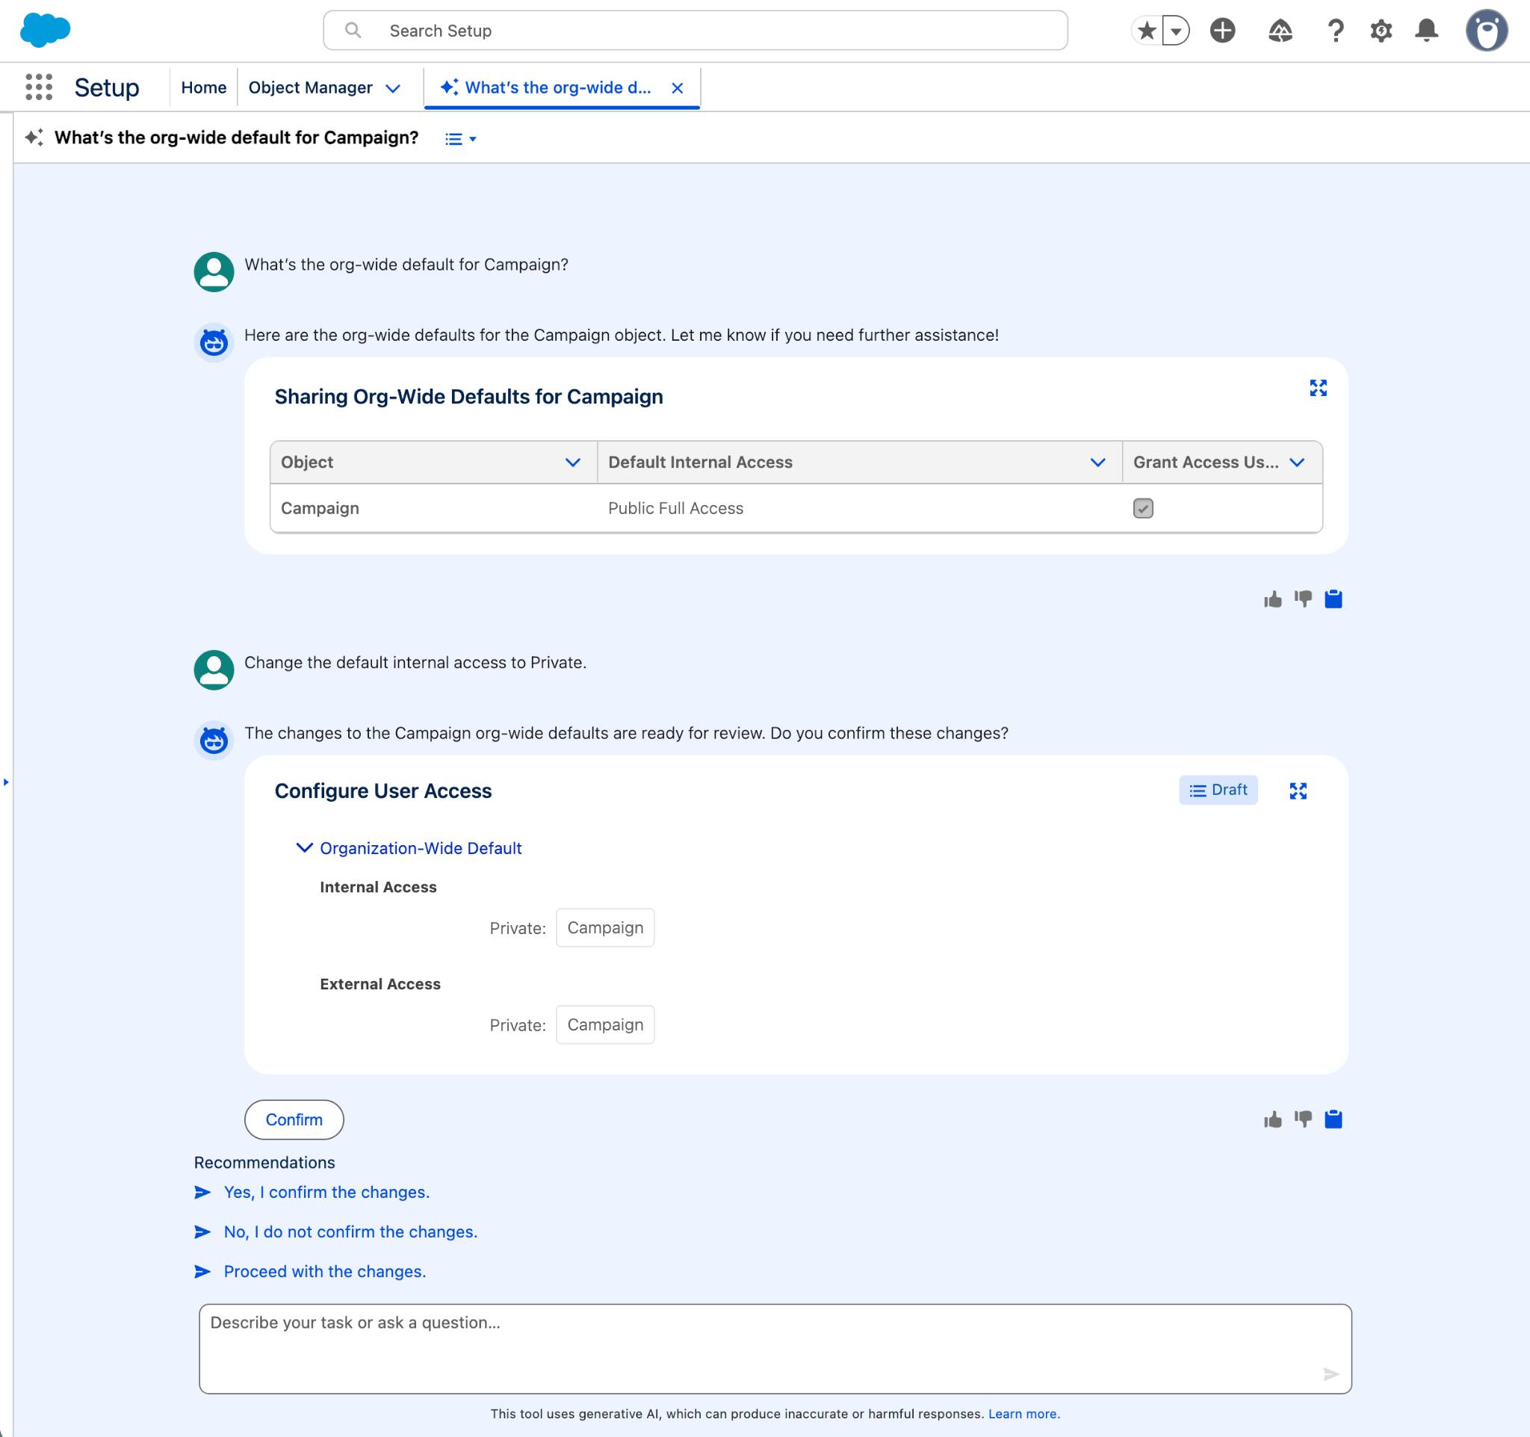1530x1437 pixels.
Task: Click the agent avatar beside 'Here are the org-wide defaults'
Action: (x=213, y=342)
